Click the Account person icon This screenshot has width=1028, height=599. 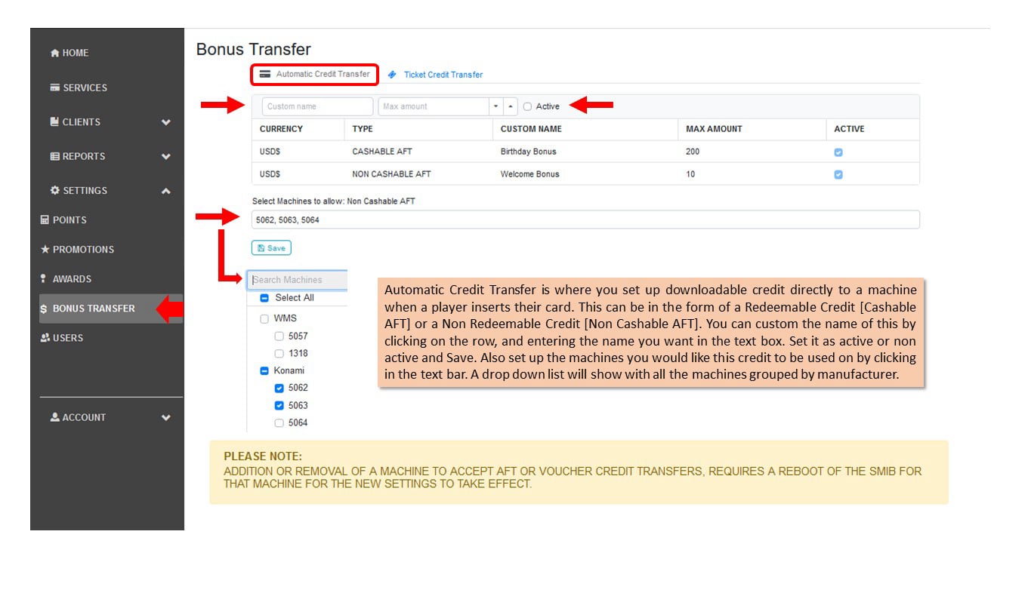[54, 417]
